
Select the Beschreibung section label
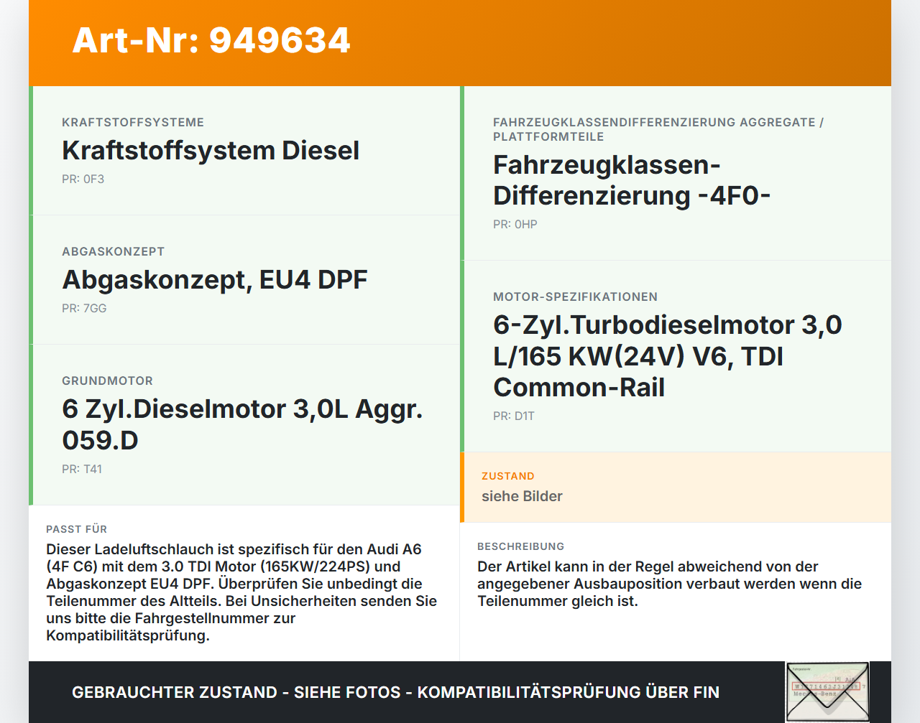point(522,546)
